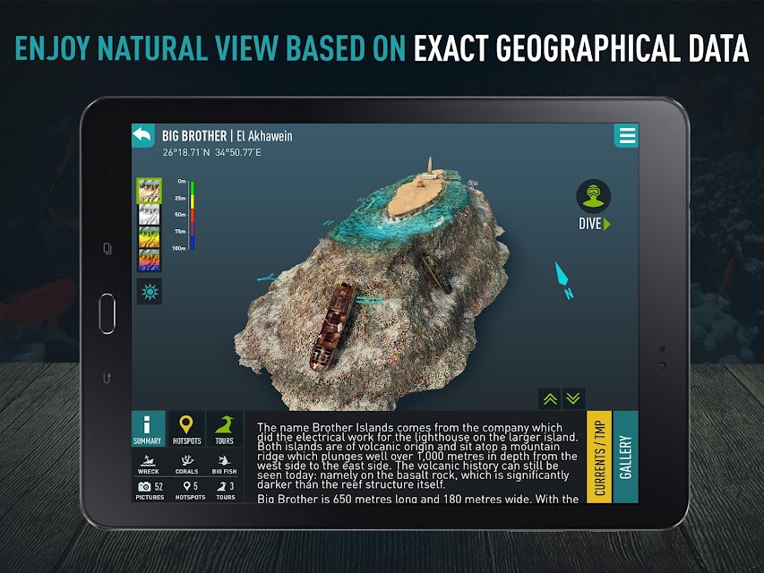Select the rainbow depth color map thumbnail
Image resolution: width=764 pixels, height=573 pixels.
[149, 260]
